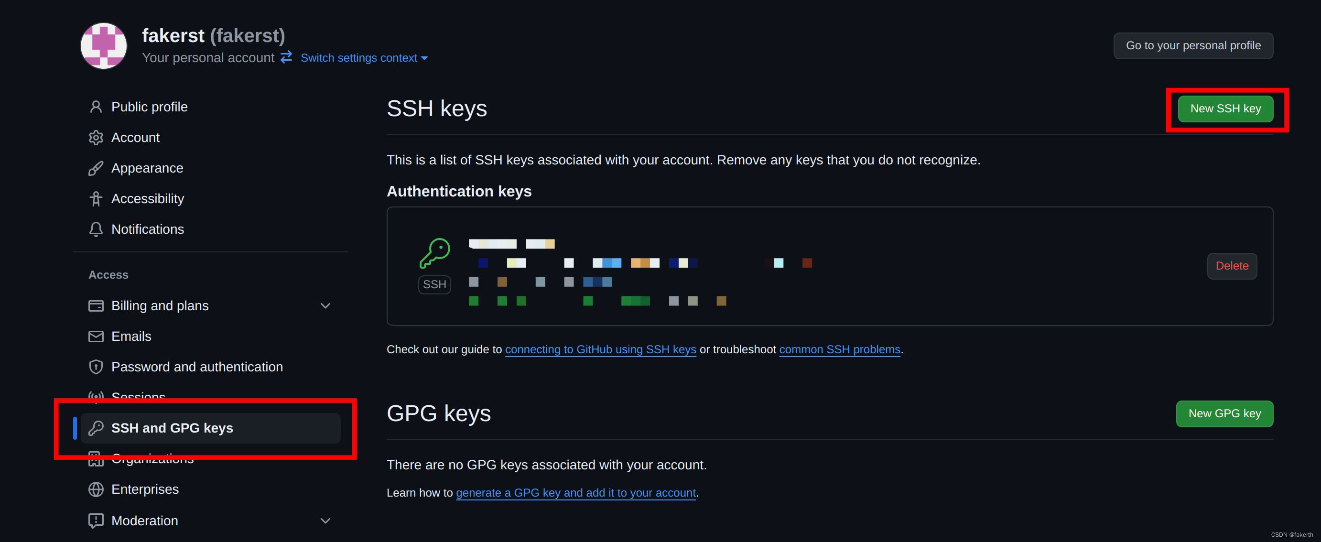Click the fakerst profile avatar image
Screen dimensions: 1321x542
(x=104, y=45)
